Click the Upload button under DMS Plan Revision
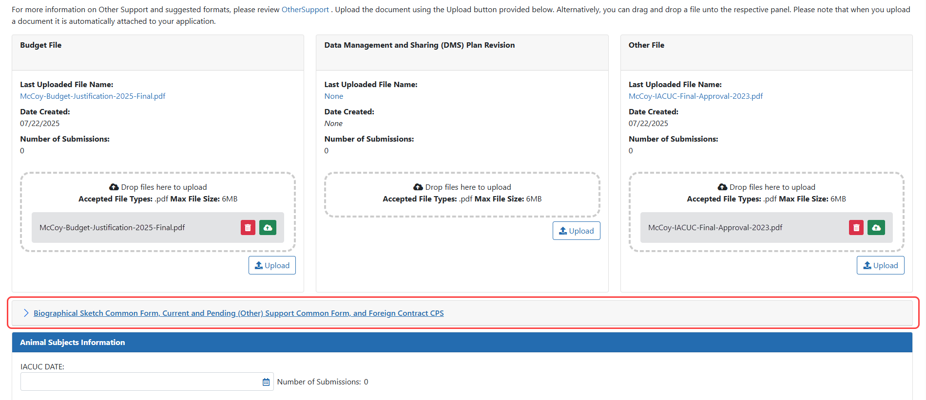The height and width of the screenshot is (400, 926). (576, 231)
